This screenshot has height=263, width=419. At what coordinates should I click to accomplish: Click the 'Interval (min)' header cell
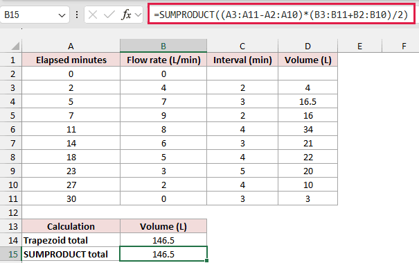pos(242,60)
